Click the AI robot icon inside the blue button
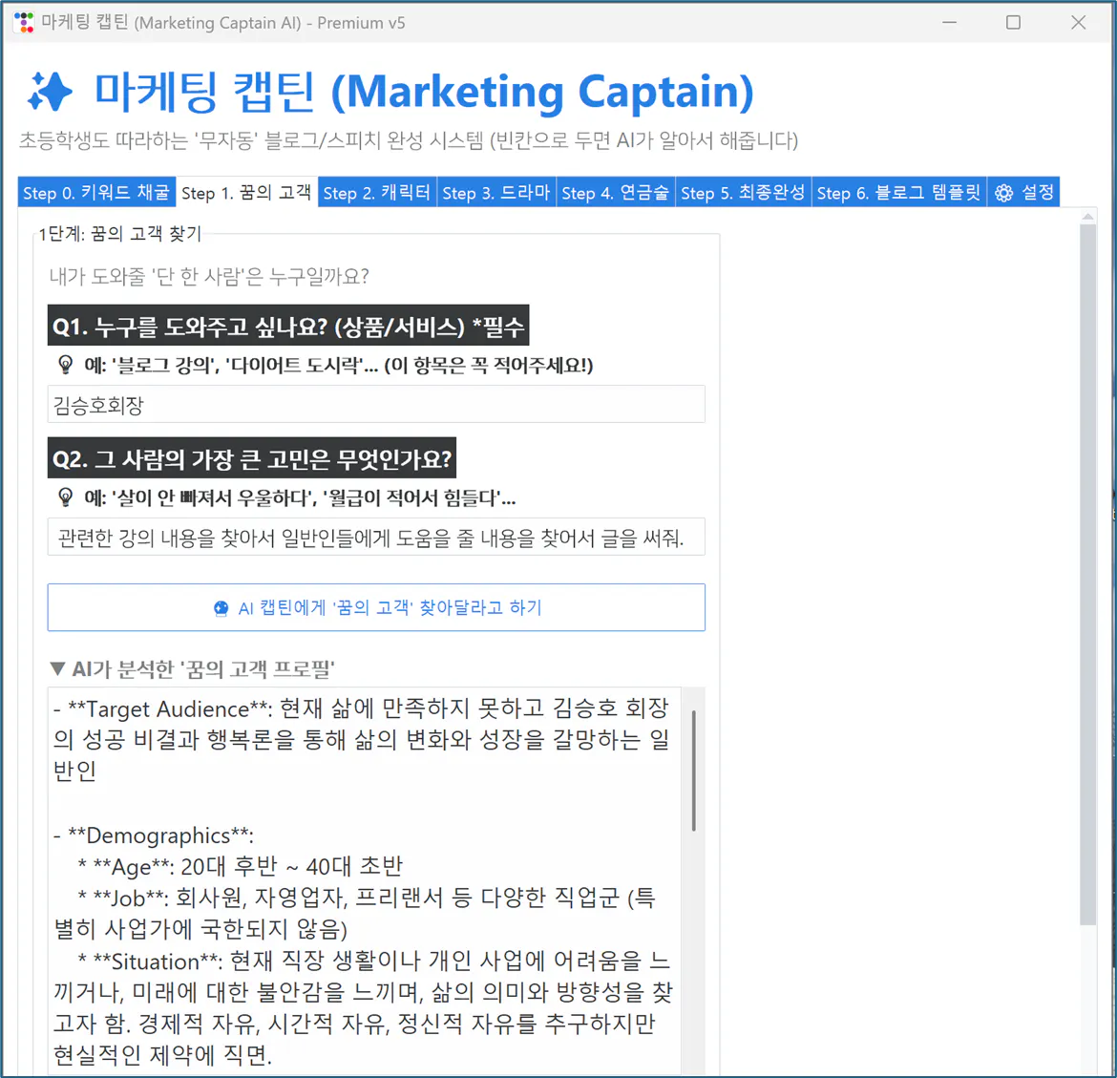1117x1078 pixels. pyautogui.click(x=221, y=607)
